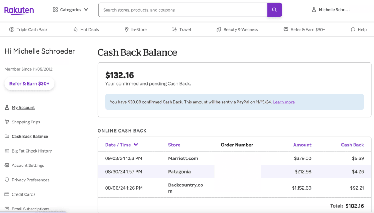This screenshot has height=213, width=374.
Task: Select the Credit Cards card icon
Action: (6, 194)
